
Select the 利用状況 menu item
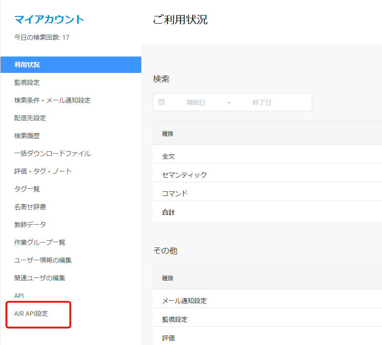[27, 65]
